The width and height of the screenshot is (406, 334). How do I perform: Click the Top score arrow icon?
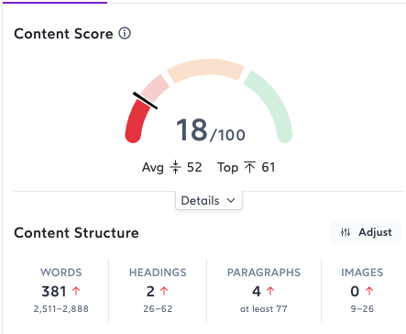pos(249,167)
